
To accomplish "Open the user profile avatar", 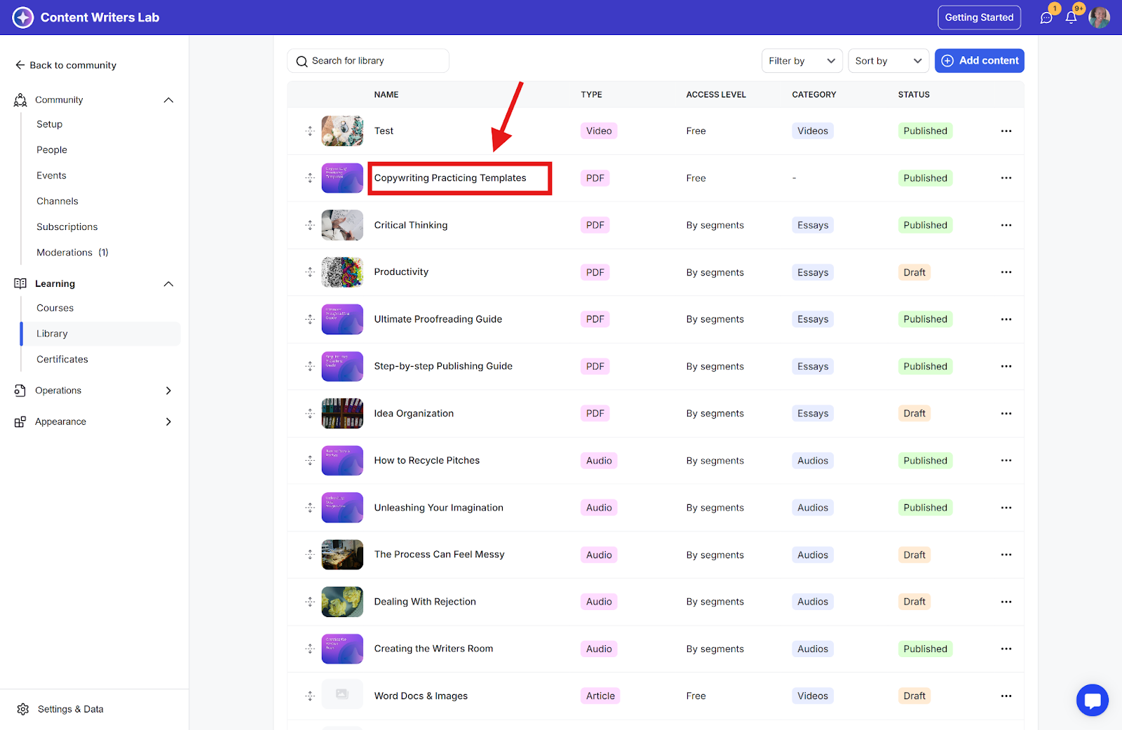I will pyautogui.click(x=1099, y=18).
